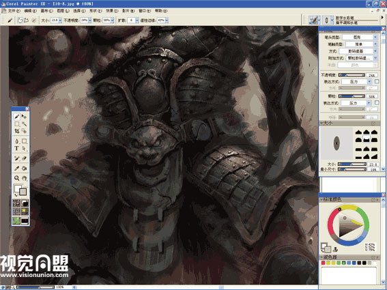Viewport: 387px width, 290px height.
Task: Open the 图层 Layers menu
Action: 63,11
